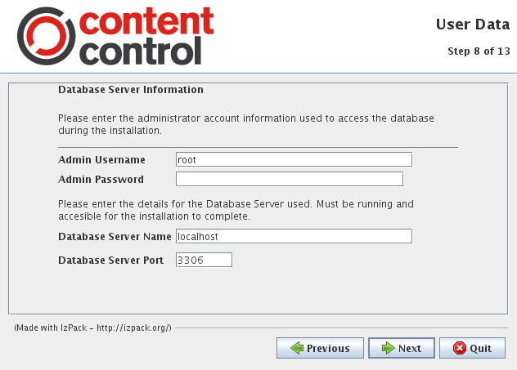Click the Database Server Port field
Viewport: 517px width, 370px height.
(x=204, y=260)
